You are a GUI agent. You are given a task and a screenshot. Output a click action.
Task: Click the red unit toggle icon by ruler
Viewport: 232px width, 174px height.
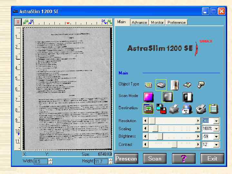pos(18,22)
